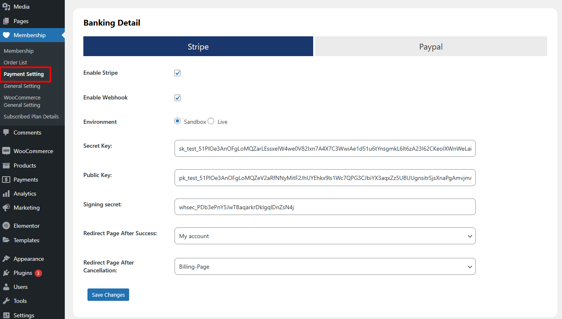Click the Plugins plug icon
Image resolution: width=562 pixels, height=319 pixels.
[x=6, y=273]
